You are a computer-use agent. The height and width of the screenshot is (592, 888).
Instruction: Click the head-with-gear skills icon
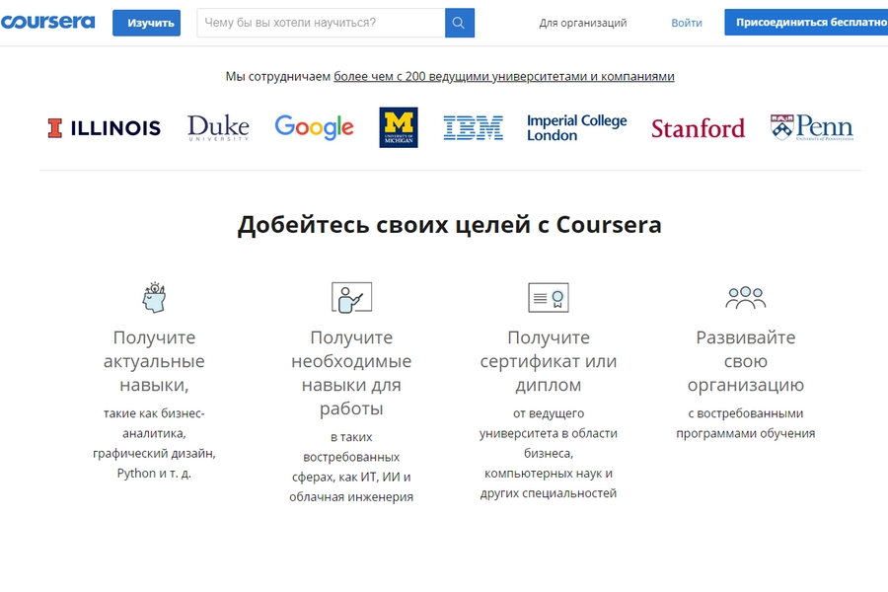[154, 297]
